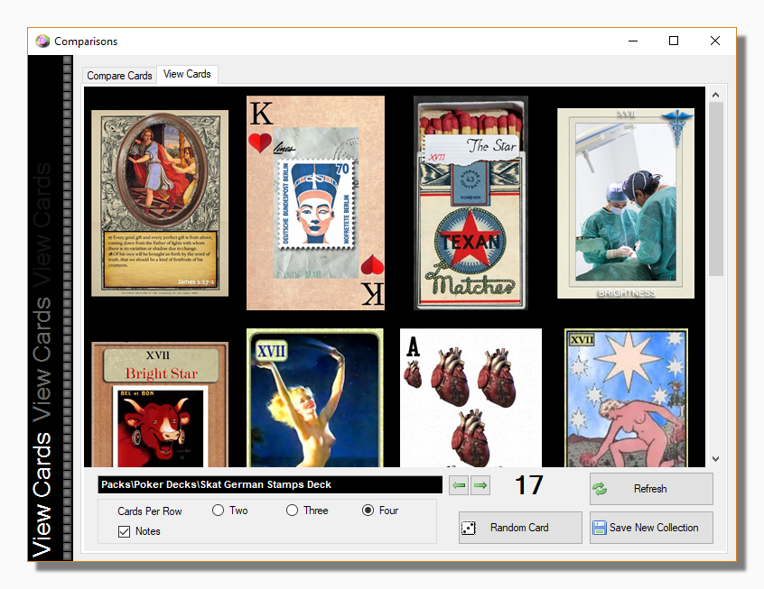Viewport: 764px width, 589px height.
Task: Open the Bright Star red bull card
Action: tap(160, 404)
